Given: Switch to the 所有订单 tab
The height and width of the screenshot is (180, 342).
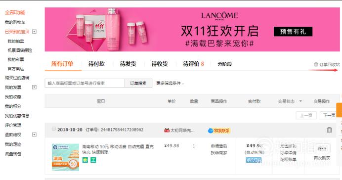Looking at the screenshot, I should (62, 64).
